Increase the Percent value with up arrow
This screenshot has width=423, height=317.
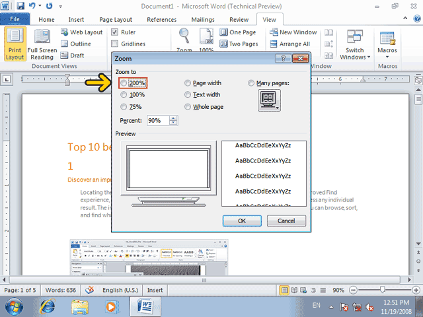pos(173,118)
